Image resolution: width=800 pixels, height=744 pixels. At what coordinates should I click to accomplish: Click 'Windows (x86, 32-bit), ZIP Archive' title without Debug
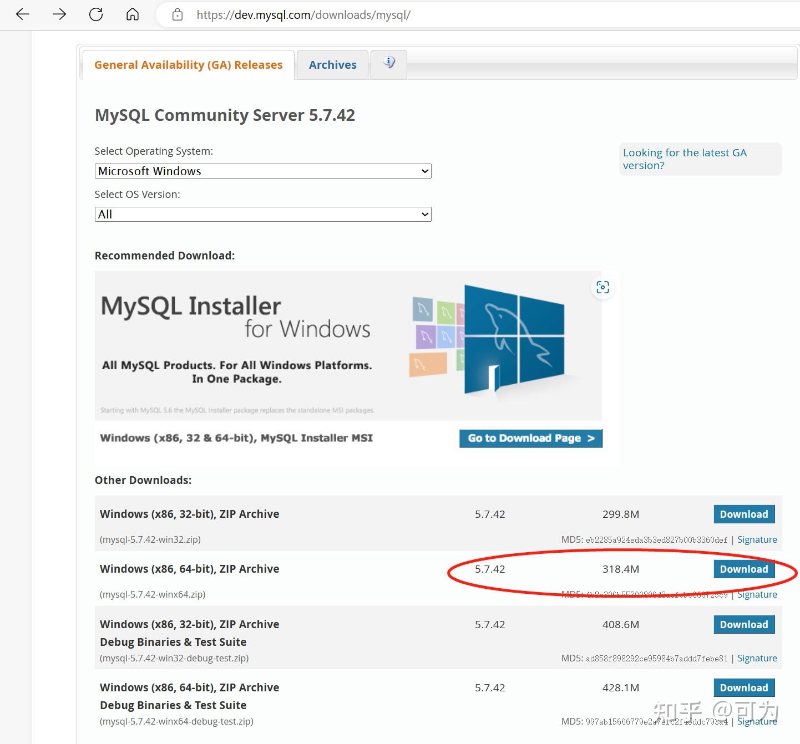pos(189,514)
